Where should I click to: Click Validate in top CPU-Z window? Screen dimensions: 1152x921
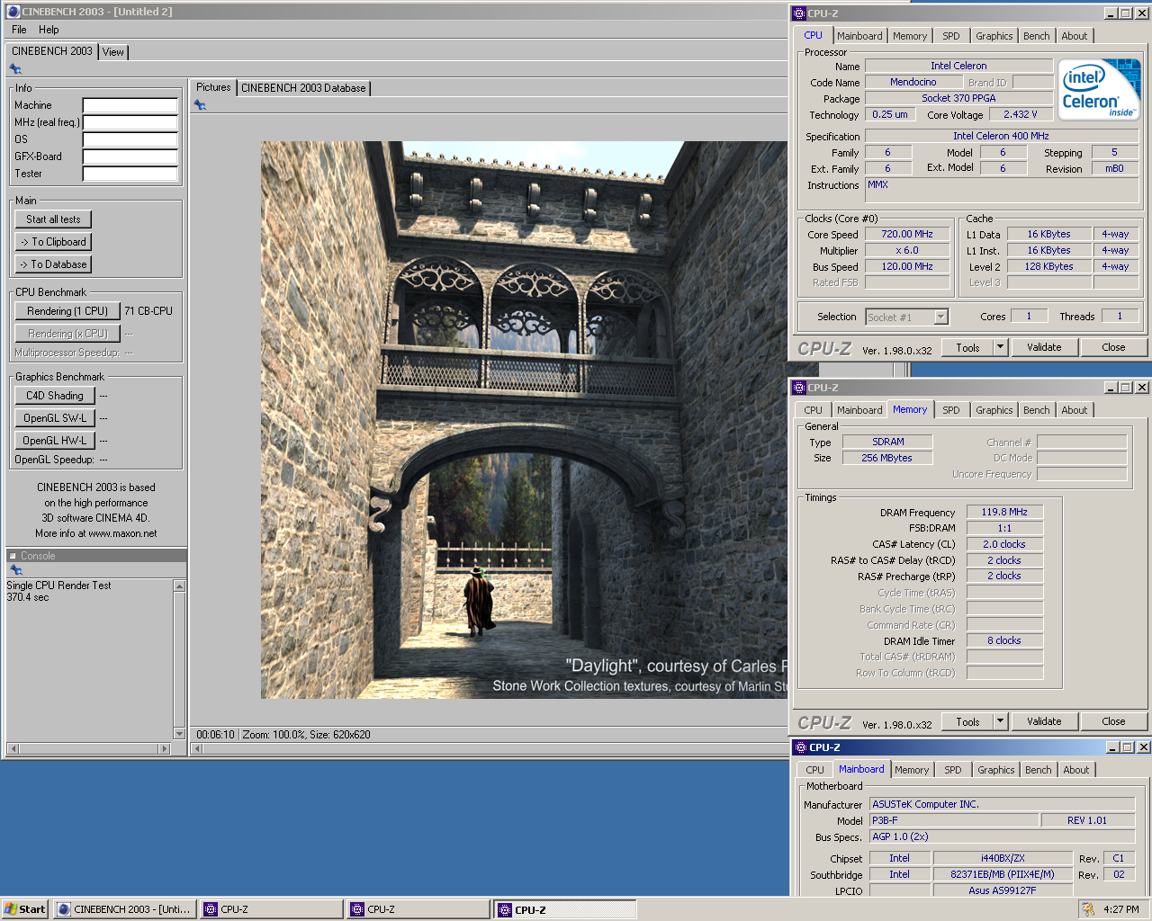pyautogui.click(x=1044, y=347)
